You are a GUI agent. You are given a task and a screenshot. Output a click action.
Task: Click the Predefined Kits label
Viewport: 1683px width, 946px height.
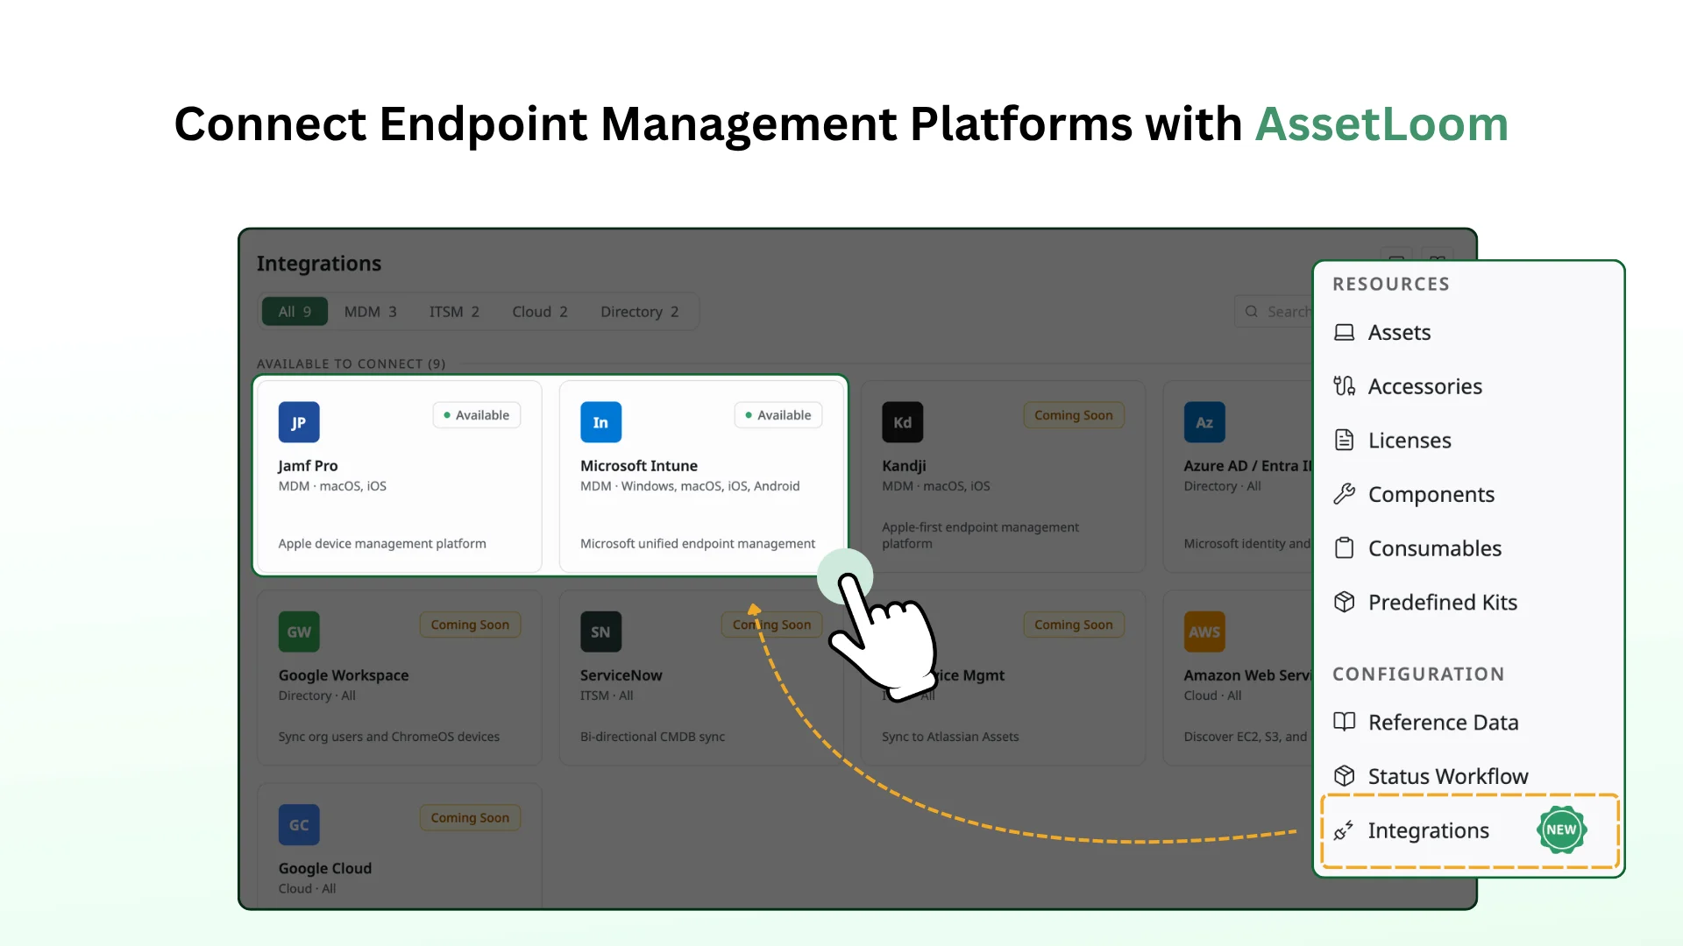click(x=1443, y=602)
